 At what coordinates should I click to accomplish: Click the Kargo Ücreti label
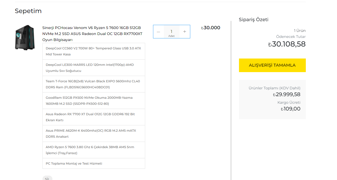[x=289, y=102]
